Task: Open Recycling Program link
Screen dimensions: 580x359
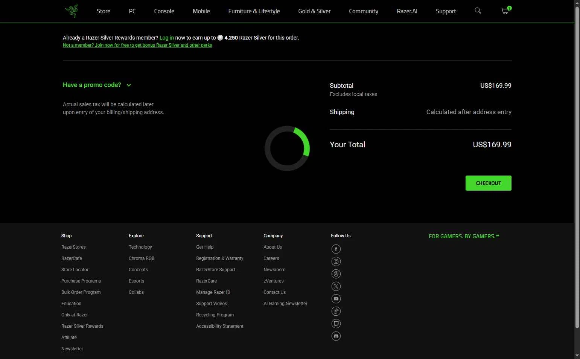Action: (x=215, y=315)
